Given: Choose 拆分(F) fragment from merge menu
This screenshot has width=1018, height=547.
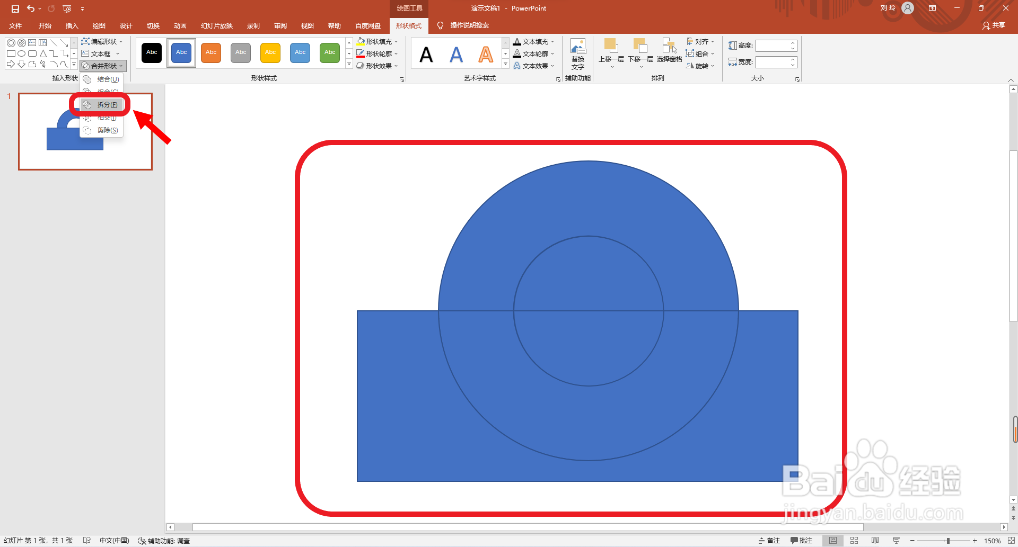Looking at the screenshot, I should pos(102,105).
